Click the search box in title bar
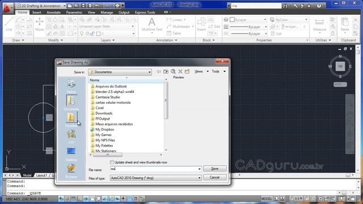The height and width of the screenshot is (204, 363). (256, 6)
